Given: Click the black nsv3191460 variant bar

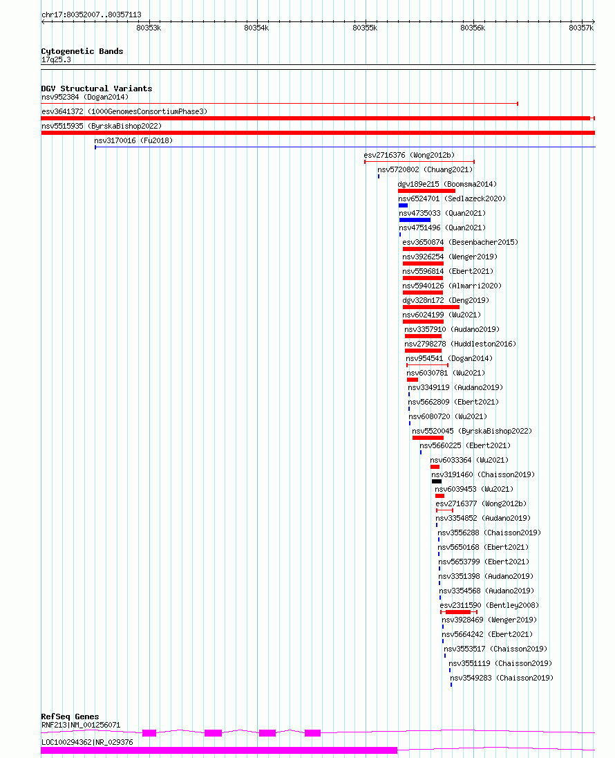Looking at the screenshot, I should click(x=437, y=481).
